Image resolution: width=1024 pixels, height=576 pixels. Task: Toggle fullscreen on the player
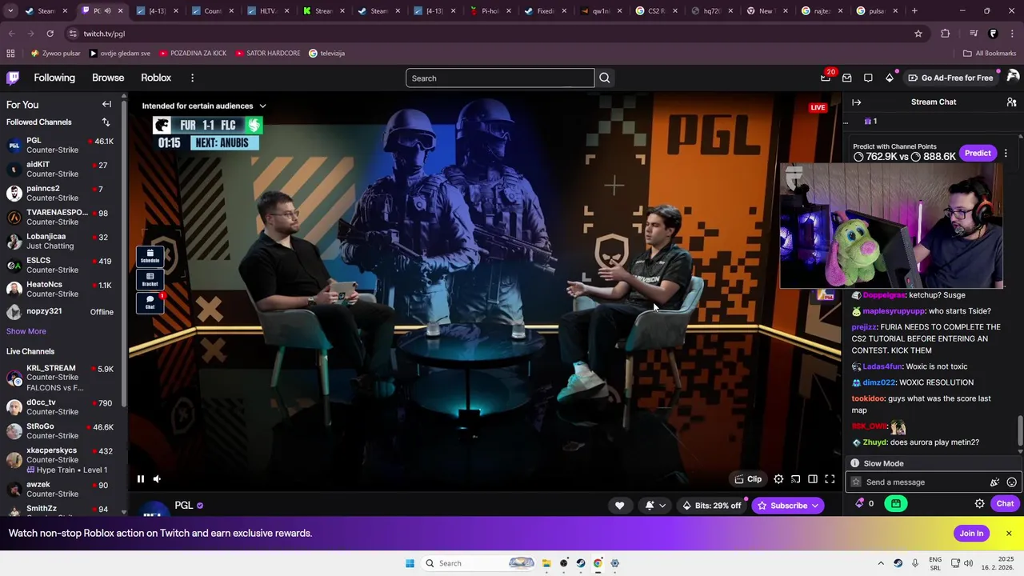click(x=830, y=479)
